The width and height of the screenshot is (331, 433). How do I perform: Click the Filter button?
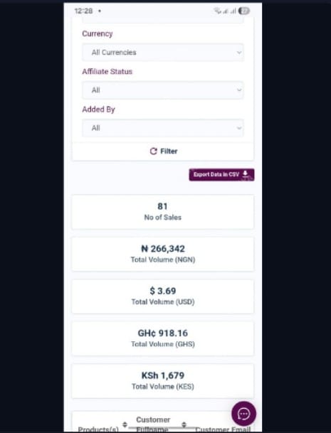click(x=163, y=151)
